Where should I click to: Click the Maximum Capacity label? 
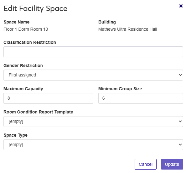23,89
